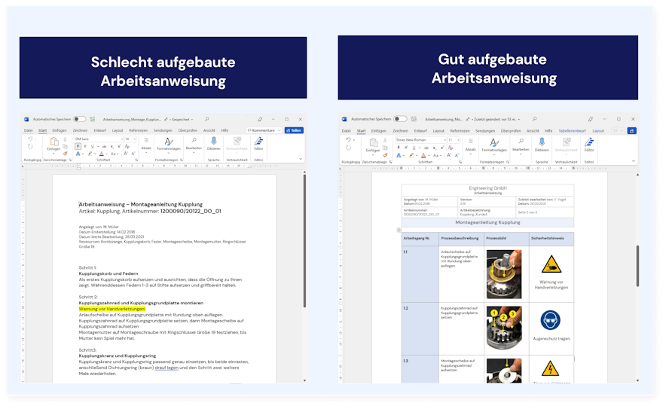Click copy icon in right window ribbon
The height and width of the screenshot is (406, 663).
coord(385,148)
